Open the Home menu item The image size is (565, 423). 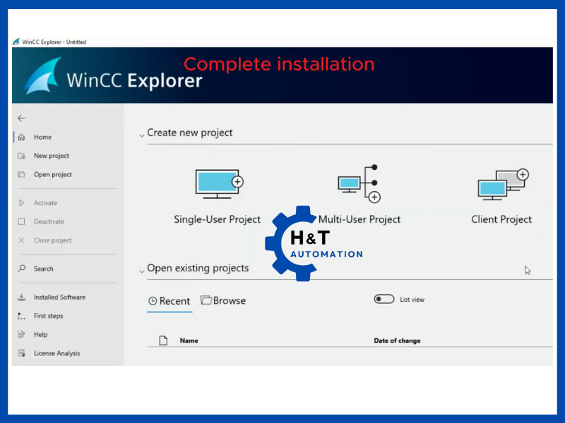tap(42, 137)
